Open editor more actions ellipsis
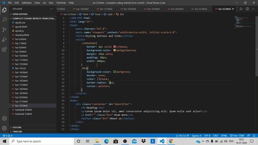 click(x=253, y=9)
